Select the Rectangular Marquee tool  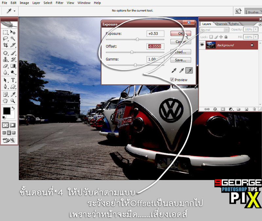[x=5, y=32]
